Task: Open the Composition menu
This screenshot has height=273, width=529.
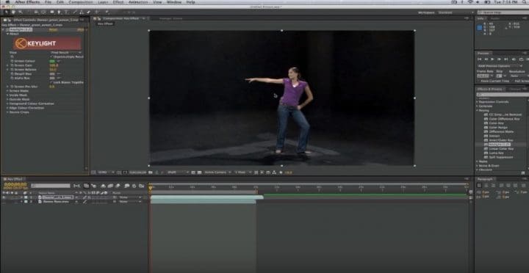Action: pos(81,2)
